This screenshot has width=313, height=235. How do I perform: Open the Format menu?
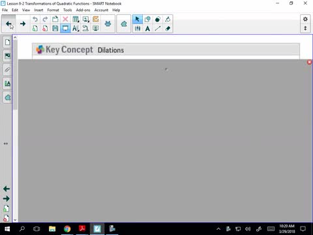point(53,10)
